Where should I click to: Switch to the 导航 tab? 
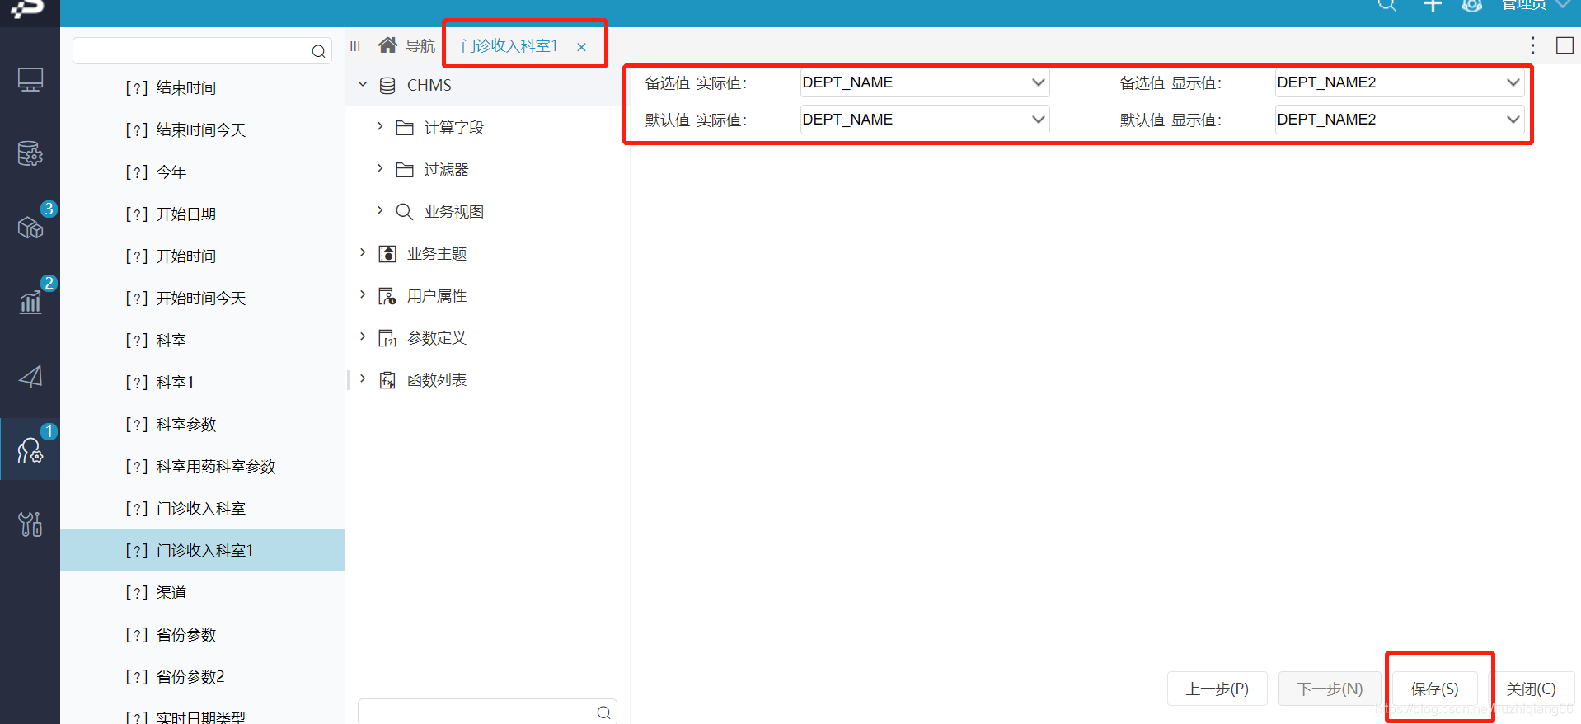(x=420, y=46)
